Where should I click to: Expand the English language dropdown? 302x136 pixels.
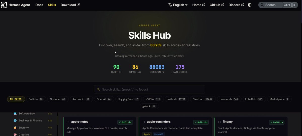178,5
